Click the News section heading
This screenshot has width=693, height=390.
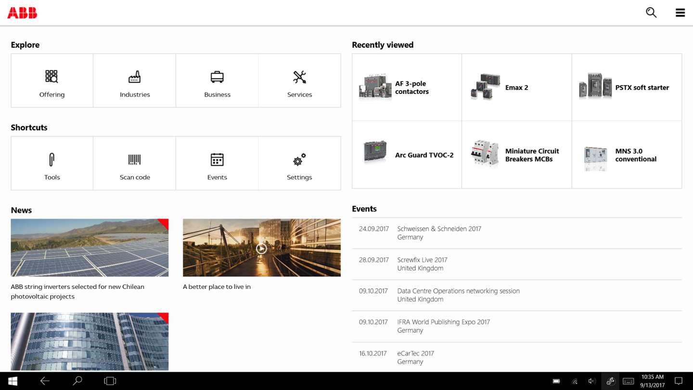(21, 210)
